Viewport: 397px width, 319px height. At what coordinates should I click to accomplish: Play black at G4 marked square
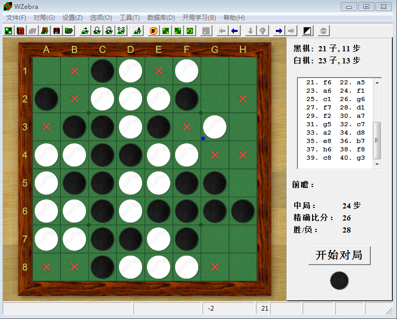tap(214, 155)
